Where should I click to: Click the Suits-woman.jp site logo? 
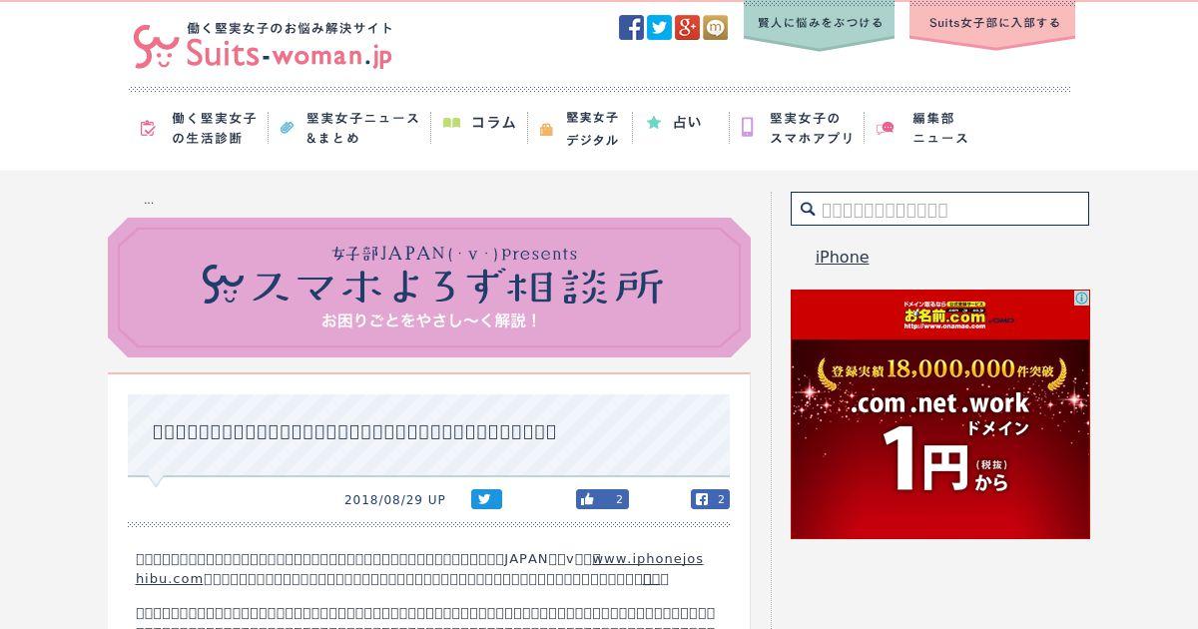pos(263,46)
